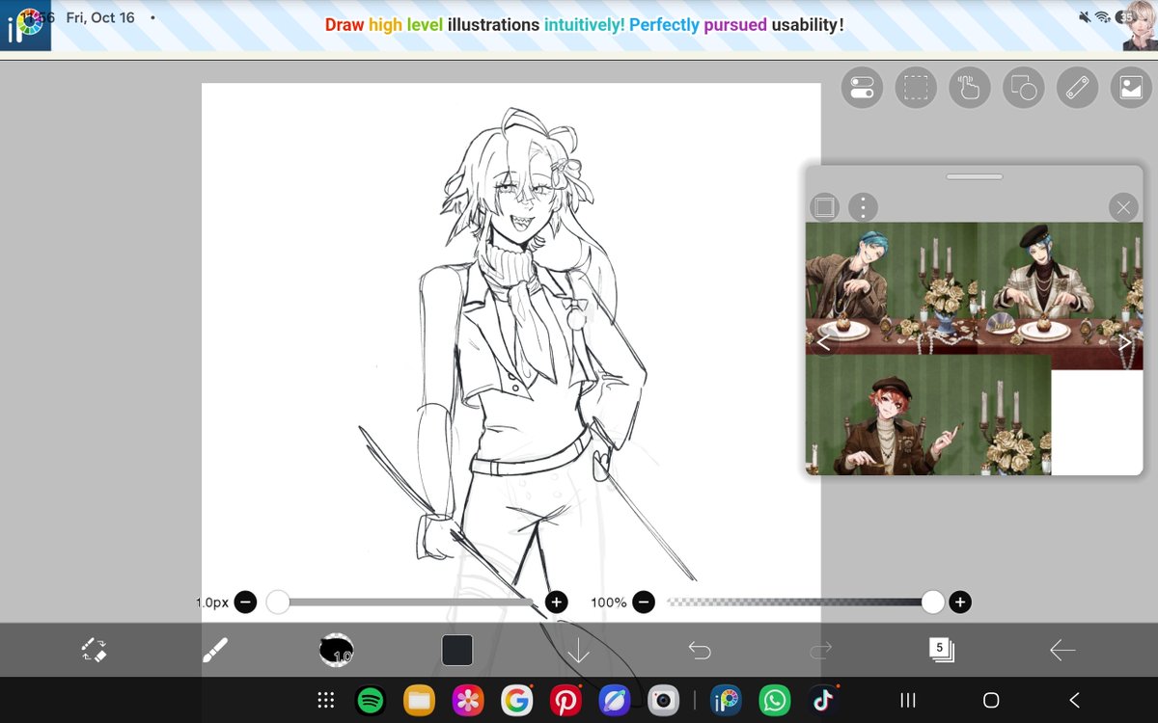Decrease opacity with minus button

click(x=644, y=602)
